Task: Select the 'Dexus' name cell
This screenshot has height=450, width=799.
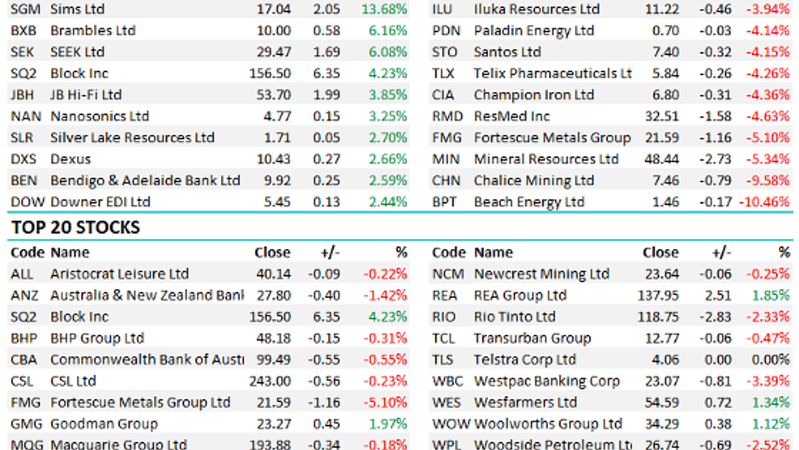Action: pos(70,159)
